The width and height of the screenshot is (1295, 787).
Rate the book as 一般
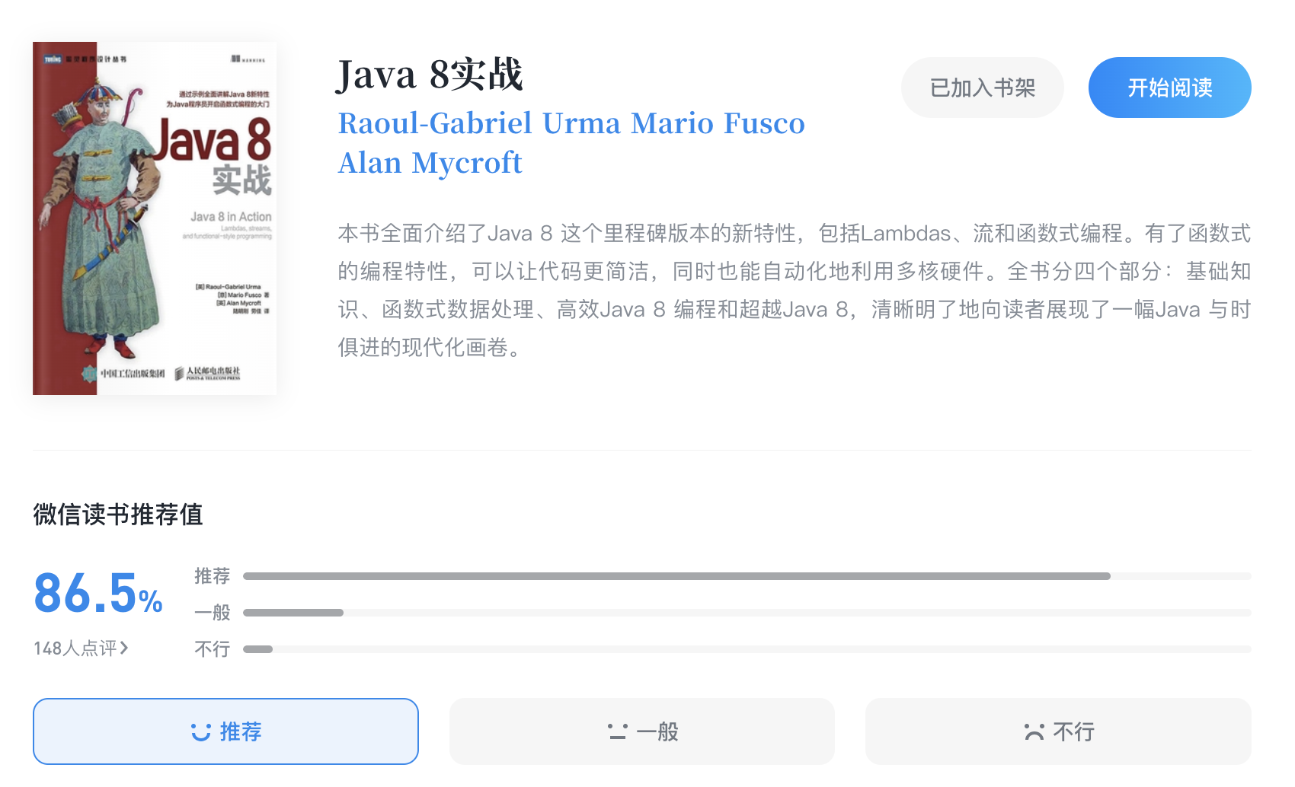[x=642, y=731]
